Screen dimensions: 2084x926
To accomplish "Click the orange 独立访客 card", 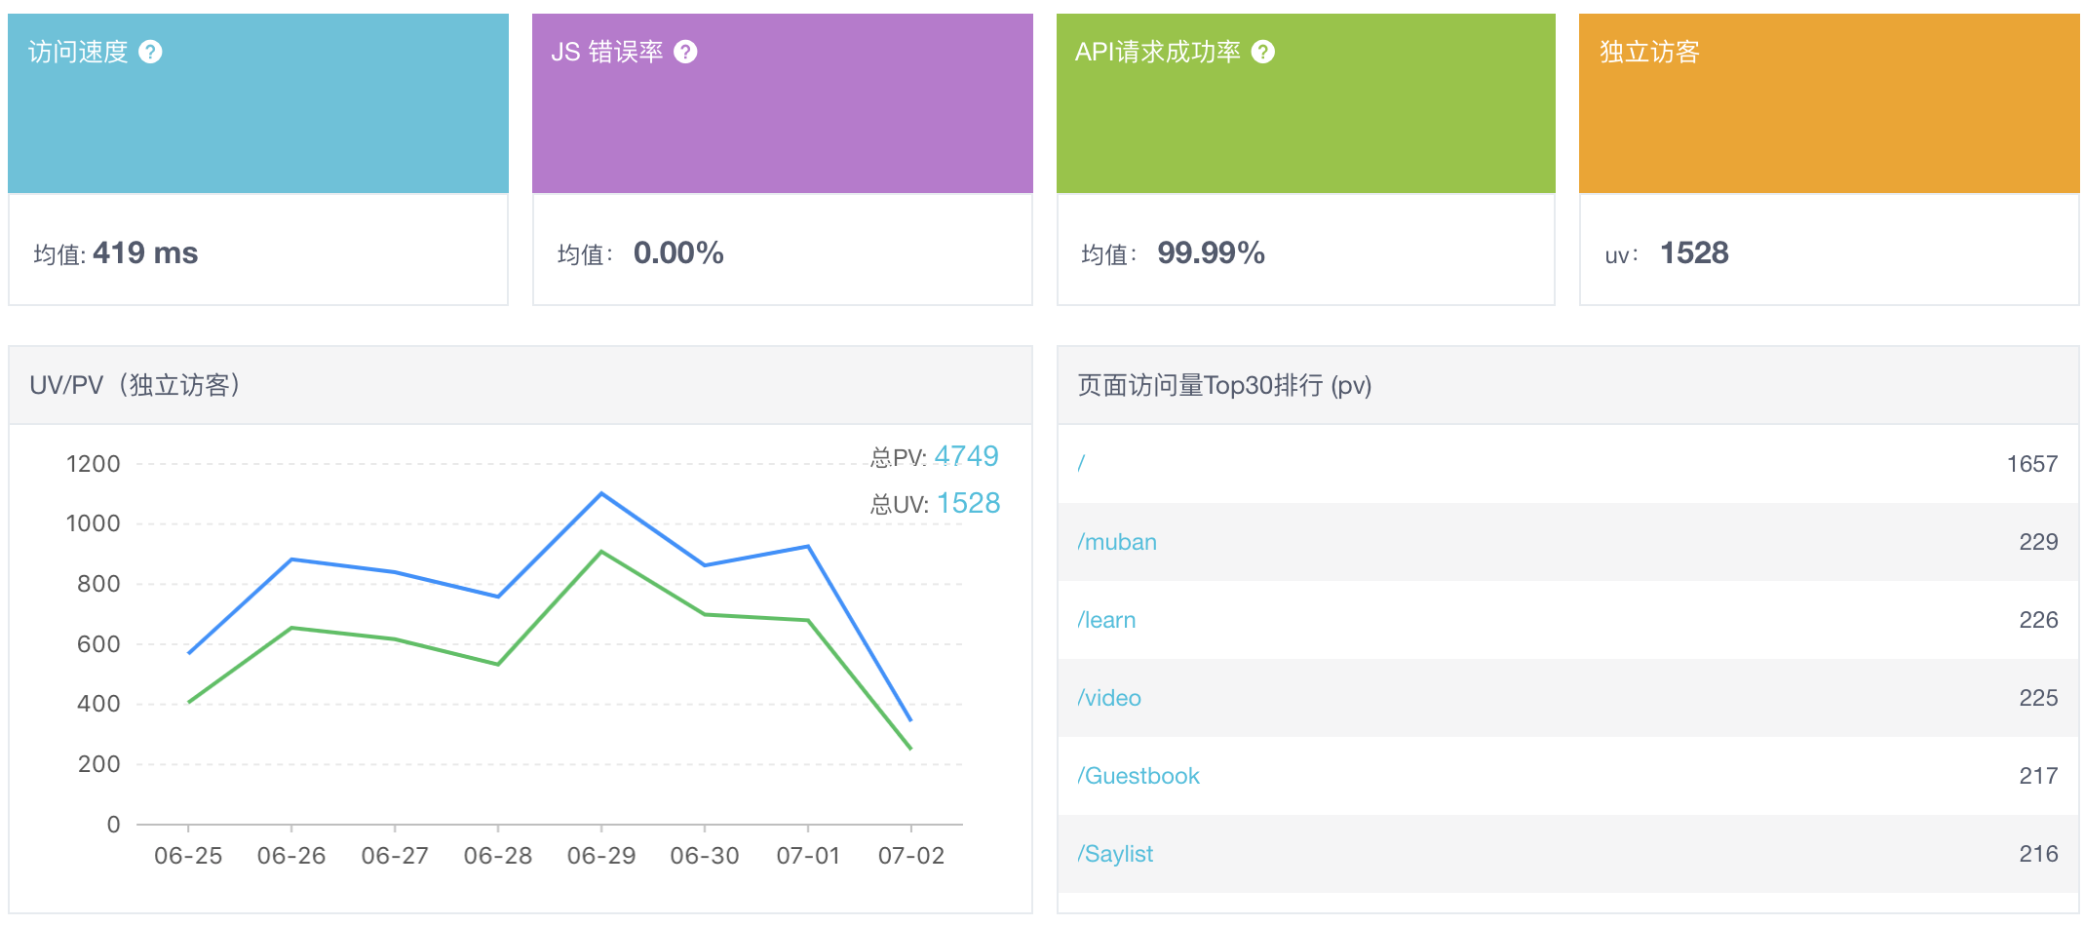I will 1829,117.
